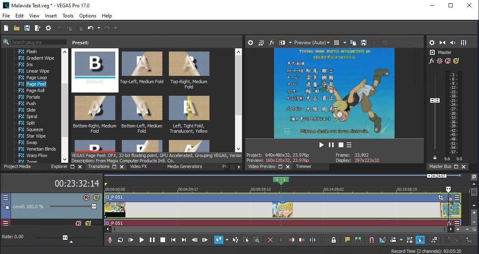Open Video Preview output FX
This screenshot has width=479, height=254.
pyautogui.click(x=272, y=43)
